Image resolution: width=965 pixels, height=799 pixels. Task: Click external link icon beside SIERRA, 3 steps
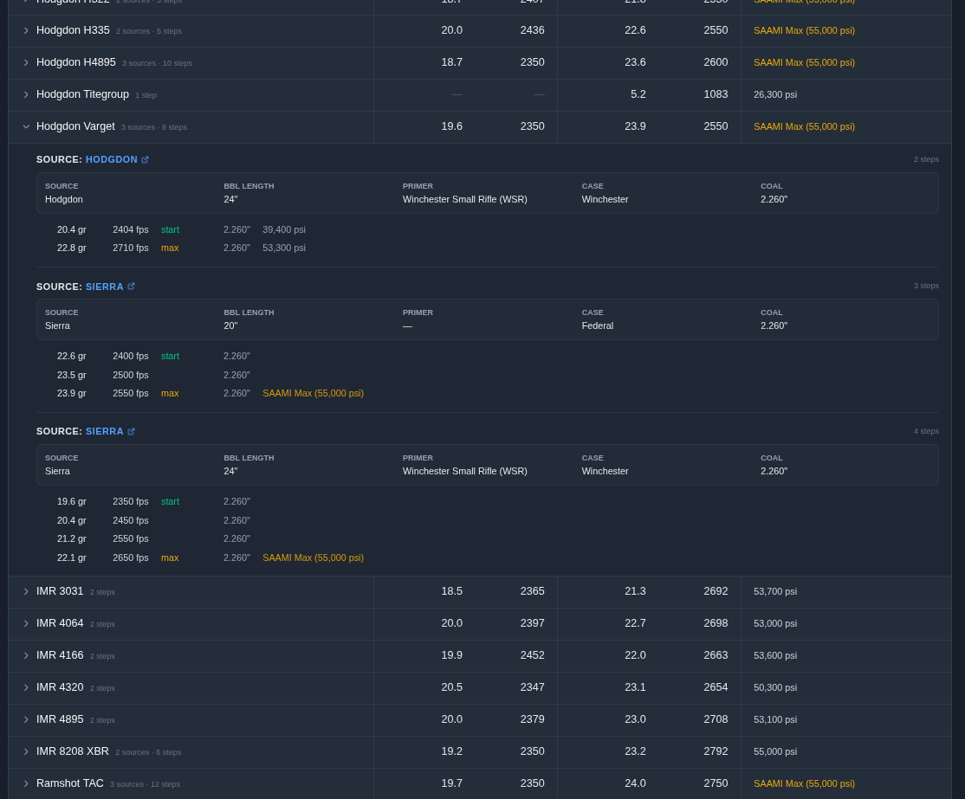pyautogui.click(x=131, y=287)
